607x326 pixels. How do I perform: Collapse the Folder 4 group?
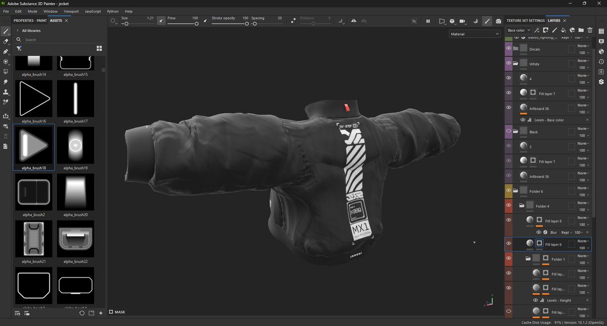(522, 206)
